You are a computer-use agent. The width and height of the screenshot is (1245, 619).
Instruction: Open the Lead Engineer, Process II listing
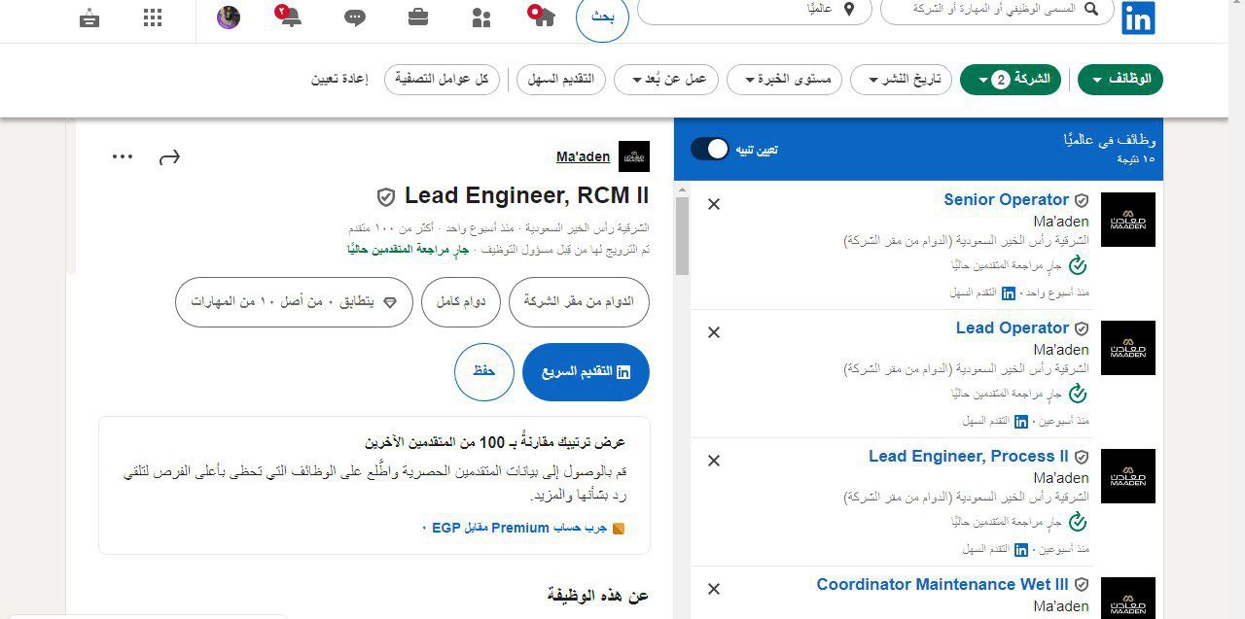968,456
